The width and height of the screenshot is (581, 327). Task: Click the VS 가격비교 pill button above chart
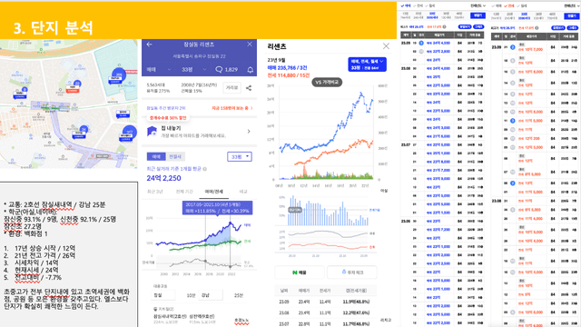pos(327,83)
